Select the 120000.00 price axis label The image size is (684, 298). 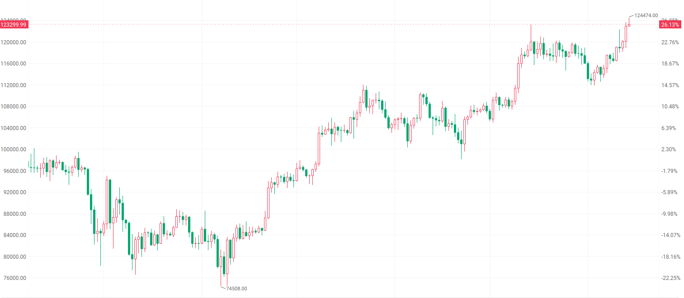pyautogui.click(x=14, y=42)
